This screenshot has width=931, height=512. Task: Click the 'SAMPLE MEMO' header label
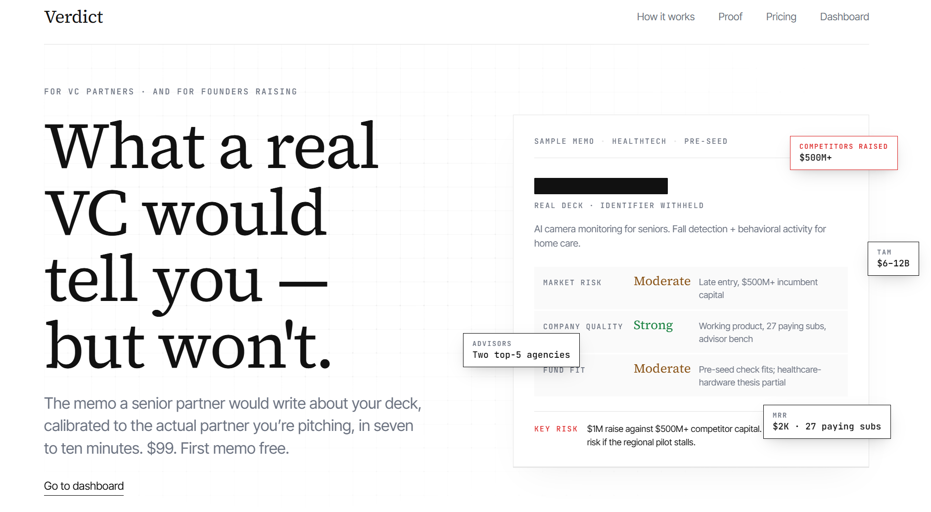[564, 141]
